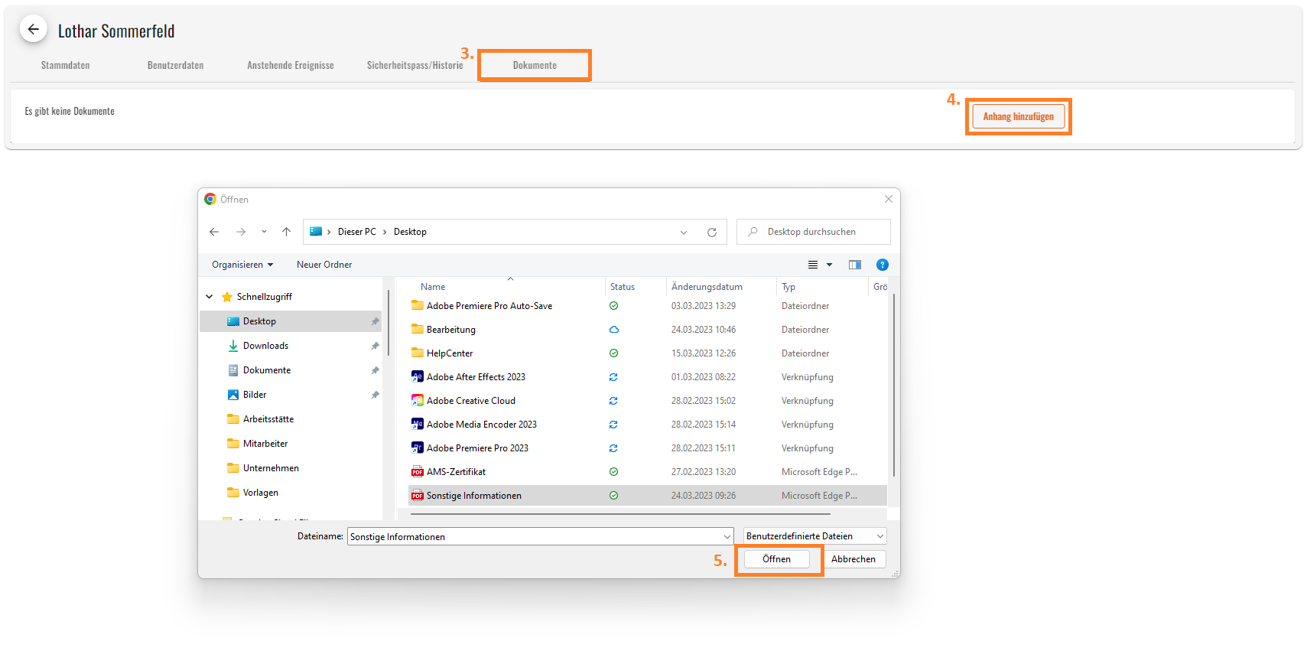1307x651 pixels.
Task: Switch to the Dokumente tab
Action: pos(535,65)
